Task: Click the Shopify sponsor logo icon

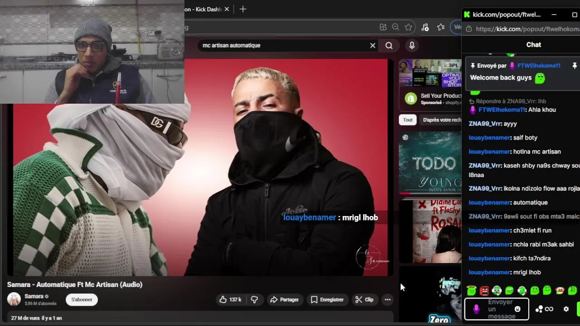Action: 411,98
